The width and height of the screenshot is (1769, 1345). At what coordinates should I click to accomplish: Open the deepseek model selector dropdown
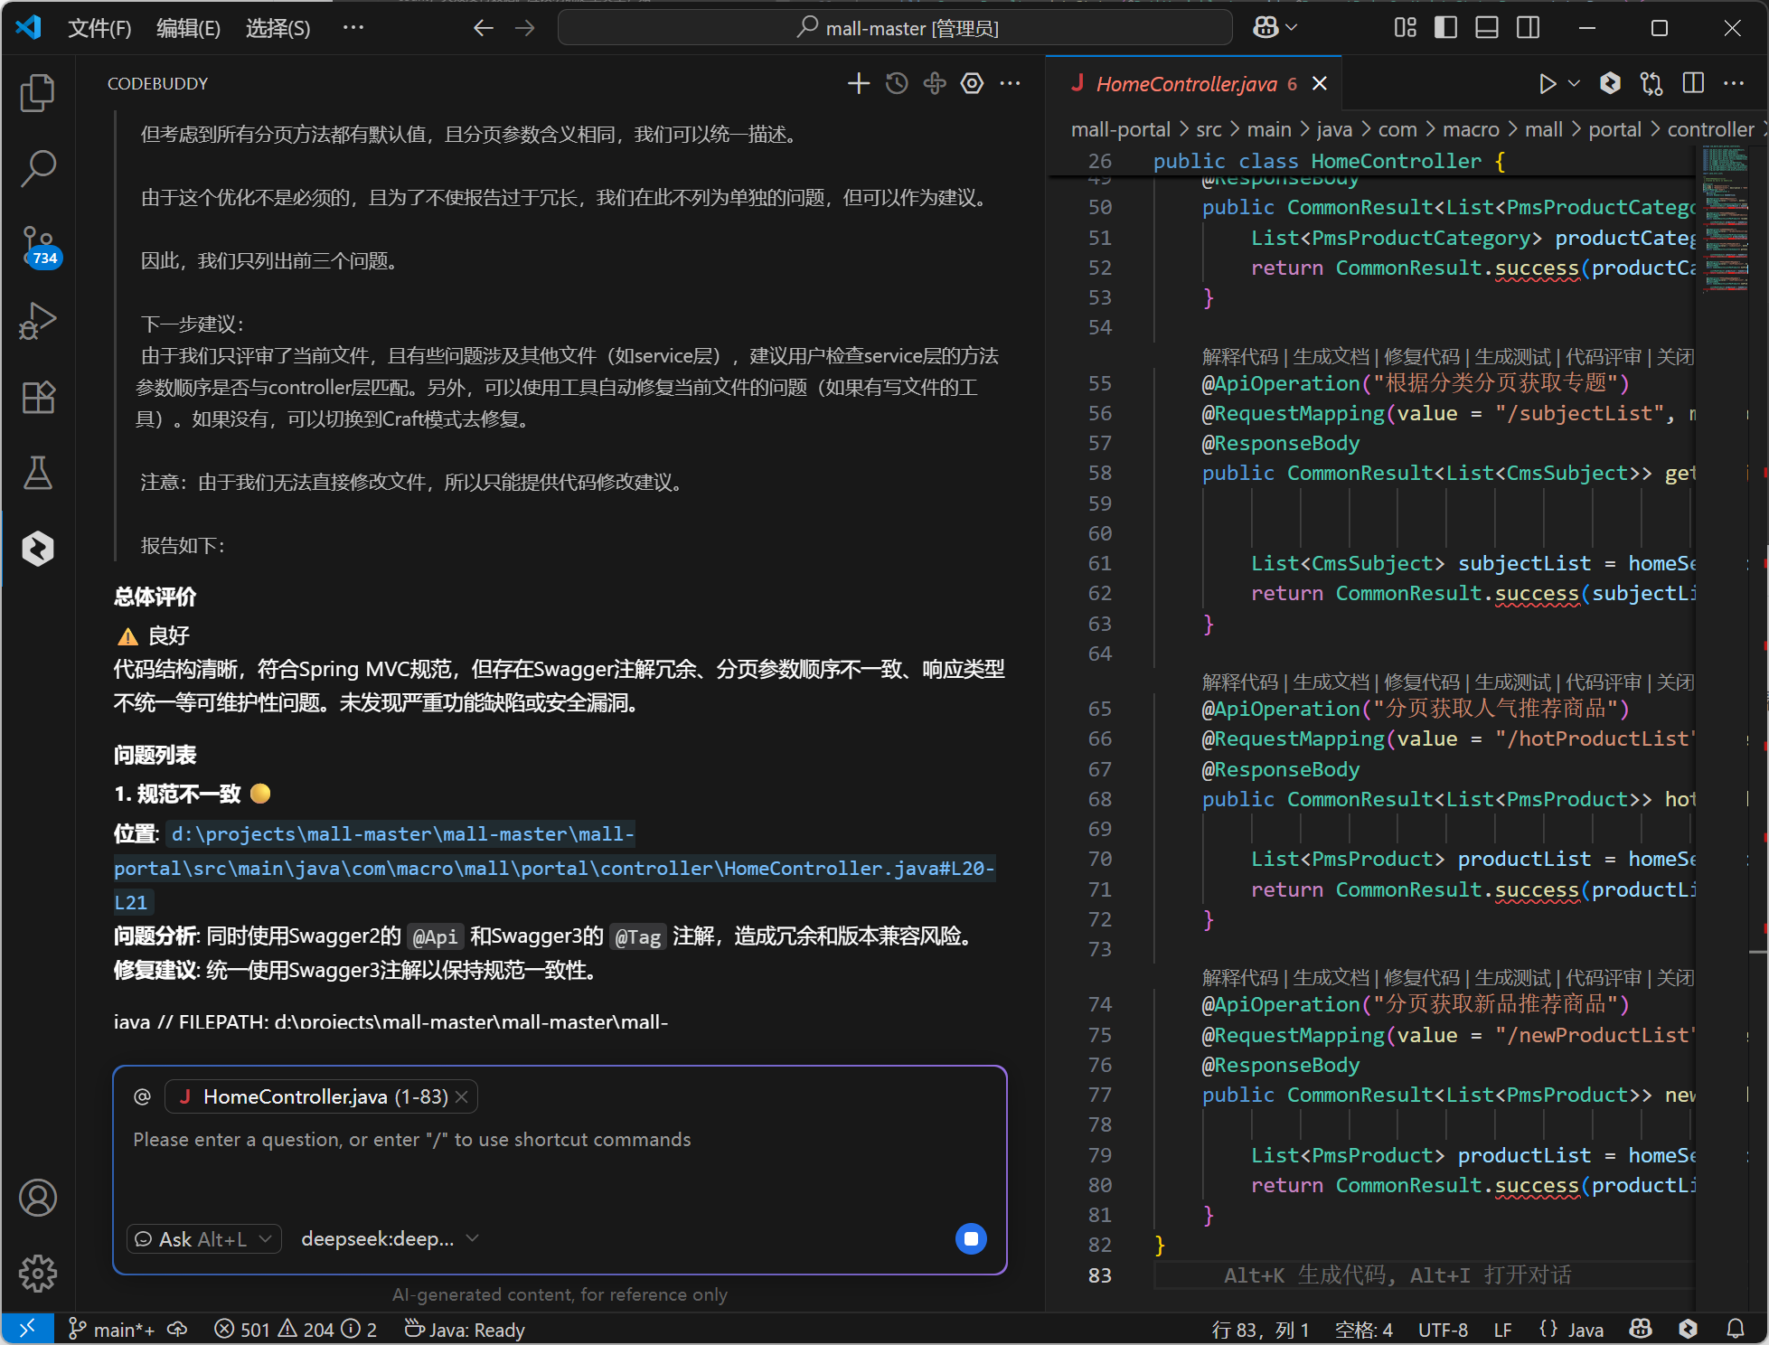[389, 1238]
